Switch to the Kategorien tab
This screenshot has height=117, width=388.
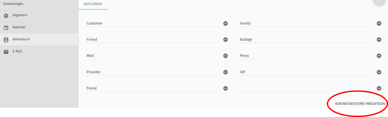click(93, 4)
